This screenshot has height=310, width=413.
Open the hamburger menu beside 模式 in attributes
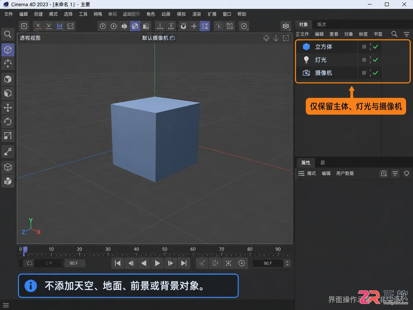pyautogui.click(x=301, y=173)
